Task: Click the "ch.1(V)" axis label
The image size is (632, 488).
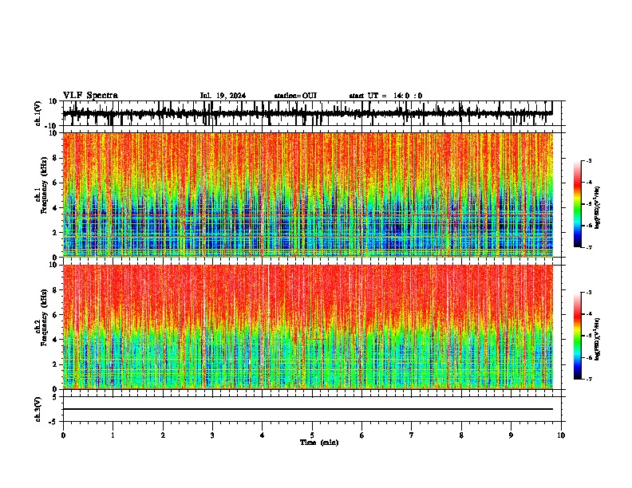Action: click(38, 113)
